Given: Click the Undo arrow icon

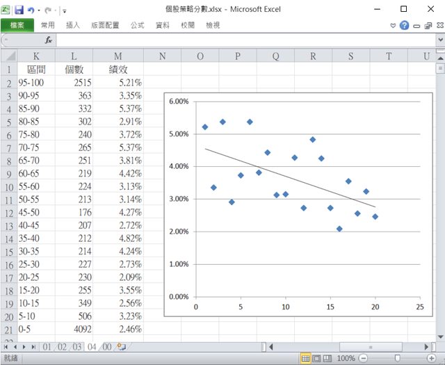Looking at the screenshot, I should pyautogui.click(x=32, y=10).
